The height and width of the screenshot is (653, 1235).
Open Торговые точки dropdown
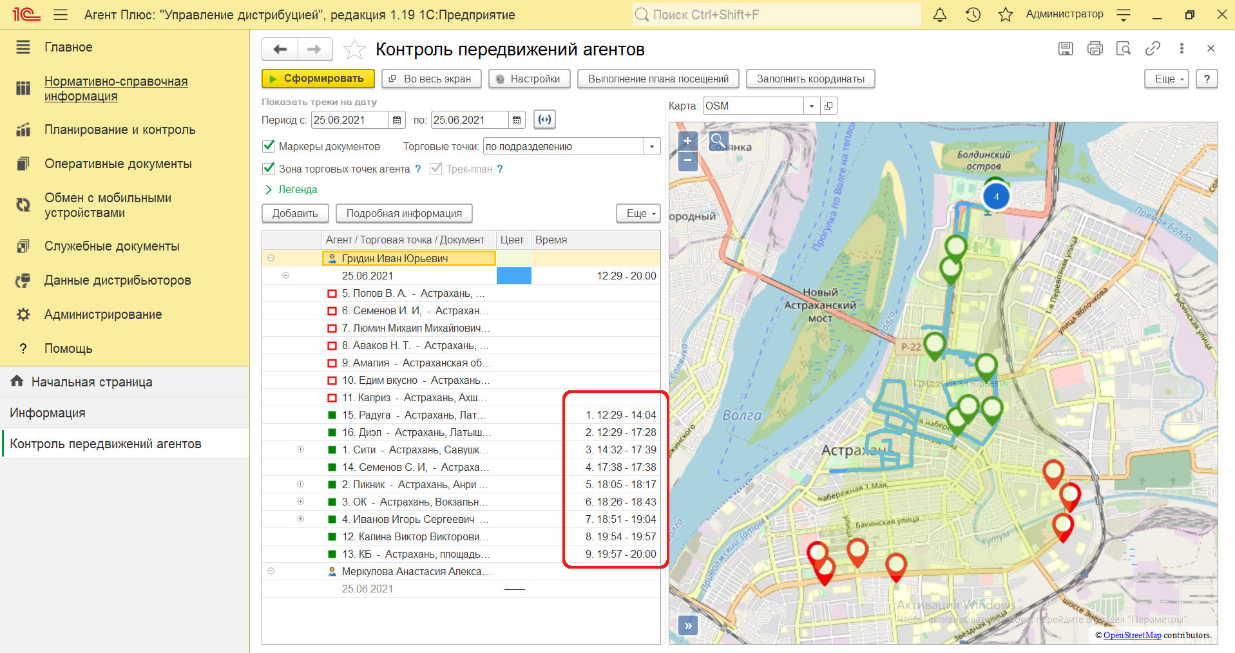(x=652, y=146)
